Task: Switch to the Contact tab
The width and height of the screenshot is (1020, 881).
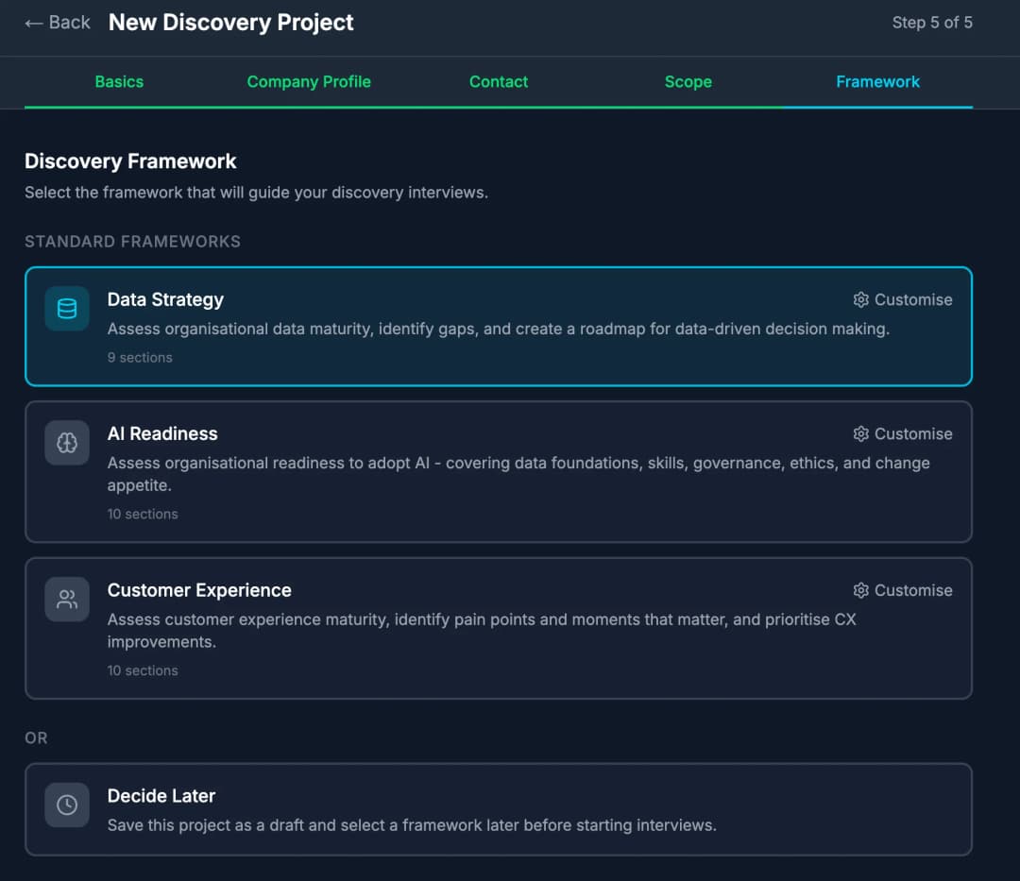Action: pyautogui.click(x=499, y=82)
